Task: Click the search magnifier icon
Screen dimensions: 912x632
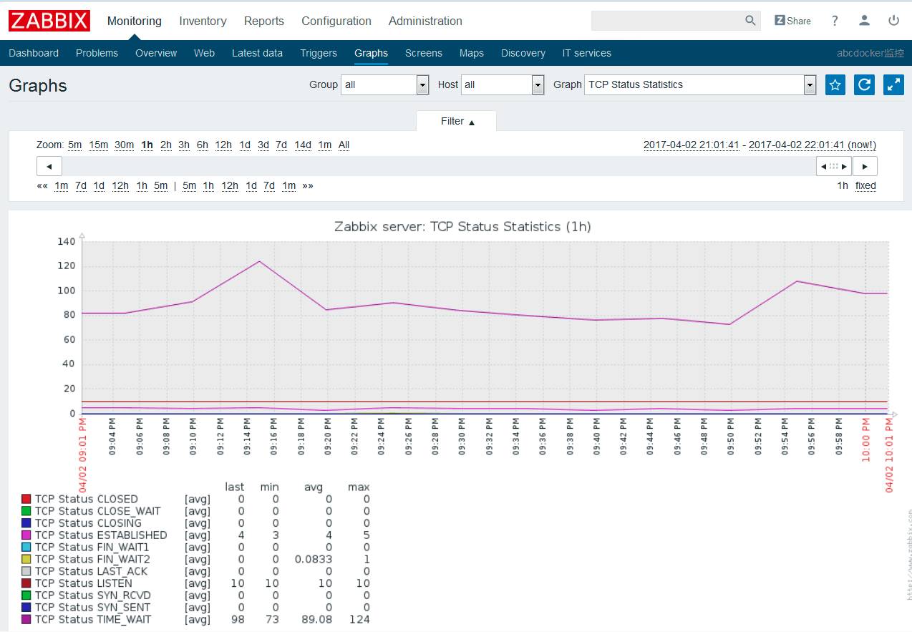Action: click(750, 21)
